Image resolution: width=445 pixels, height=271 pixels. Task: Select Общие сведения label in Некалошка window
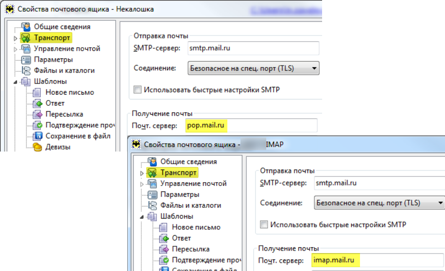62,27
